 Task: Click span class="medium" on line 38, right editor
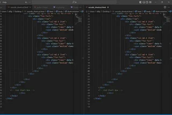[148, 63]
